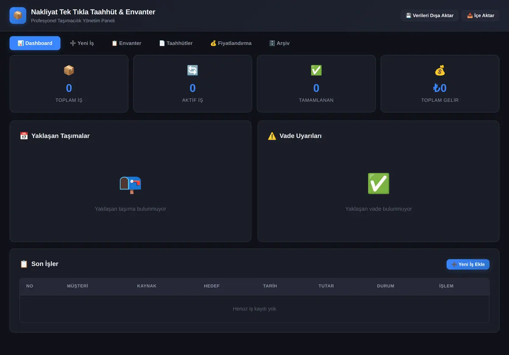Click the green checkmark icon above Tamamlanan
This screenshot has height=355, width=509.
(316, 70)
